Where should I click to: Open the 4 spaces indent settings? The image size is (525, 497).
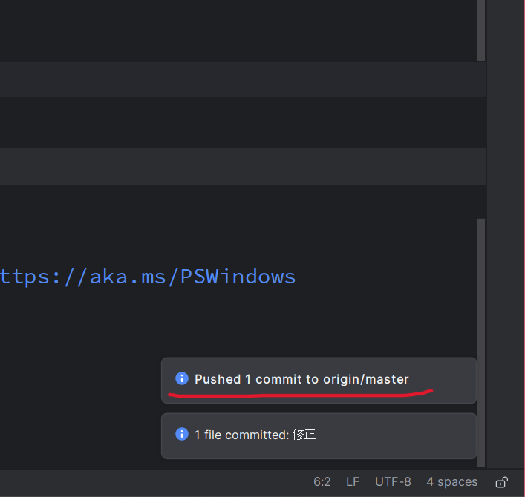pos(451,482)
